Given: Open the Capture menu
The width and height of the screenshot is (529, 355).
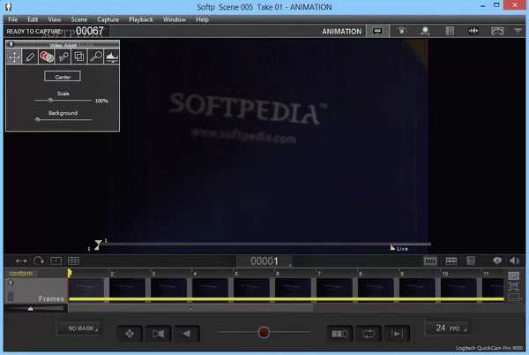Looking at the screenshot, I should click(108, 19).
